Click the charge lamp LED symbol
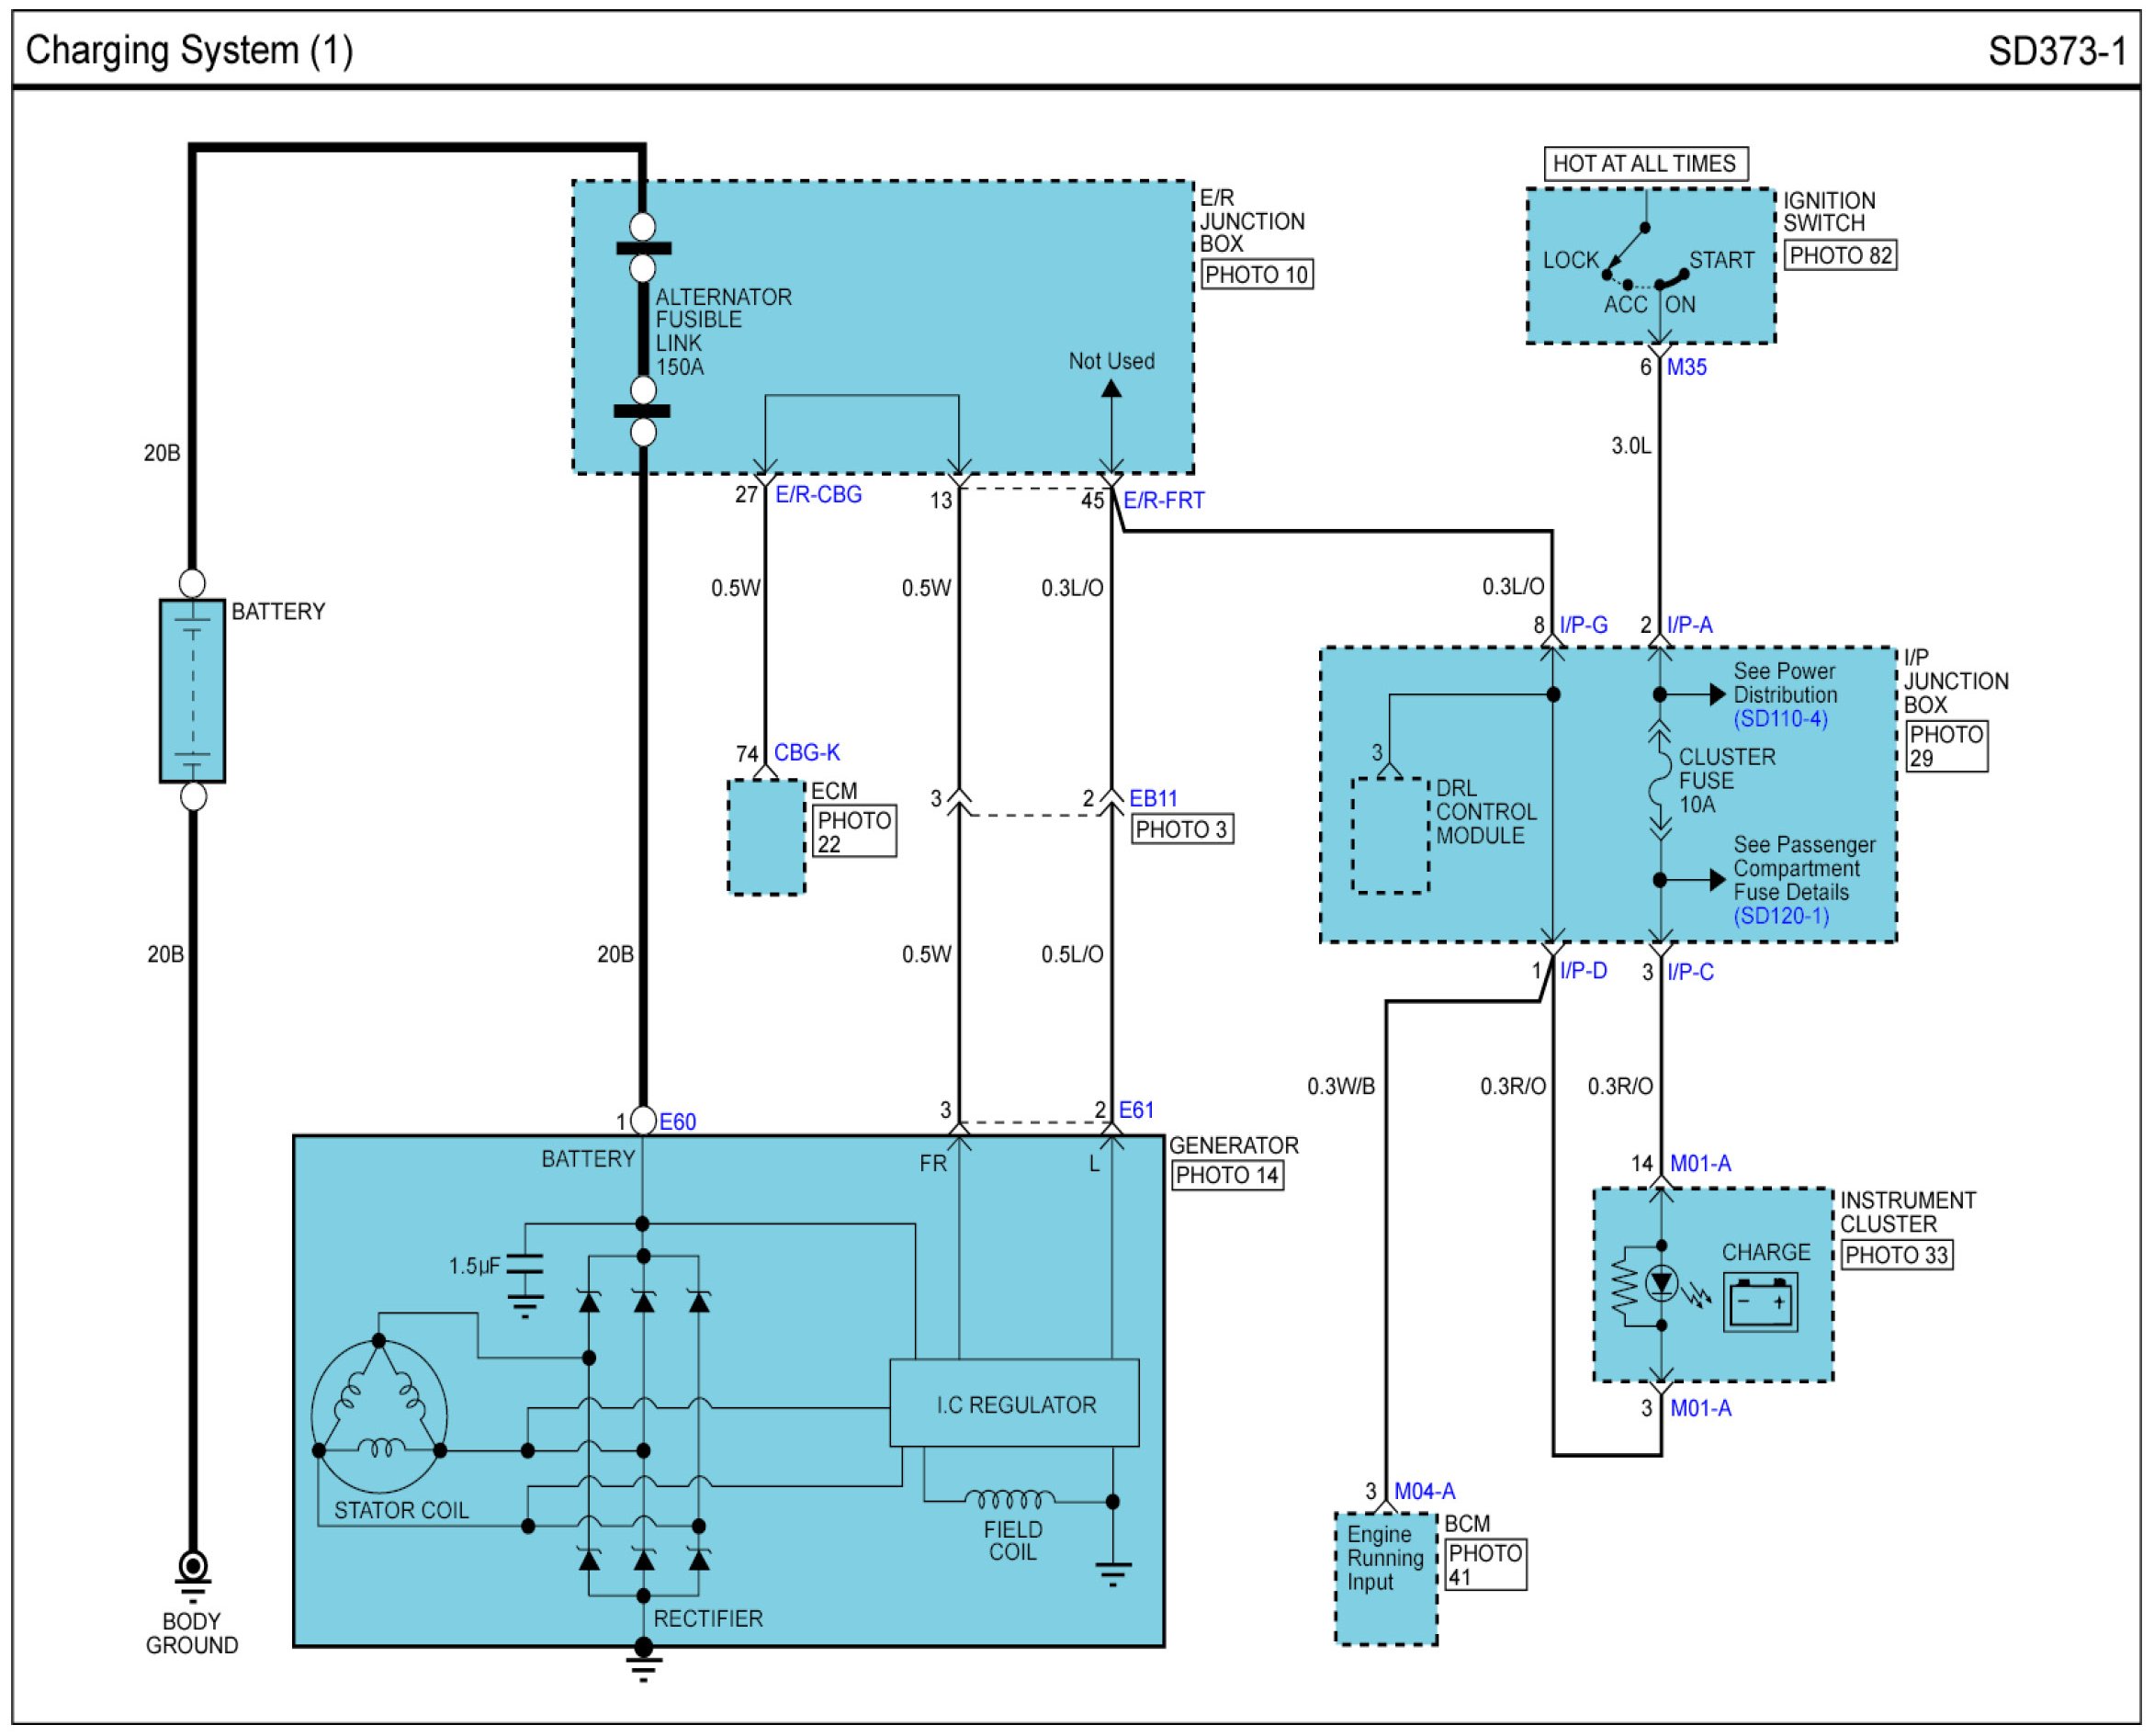The height and width of the screenshot is (1736, 2154). click(1661, 1282)
